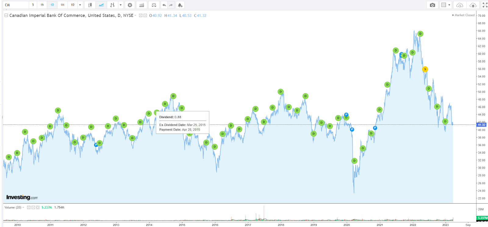Click the 2023 label on time axis
Viewport: 488px width, 227px height.
tap(446, 225)
